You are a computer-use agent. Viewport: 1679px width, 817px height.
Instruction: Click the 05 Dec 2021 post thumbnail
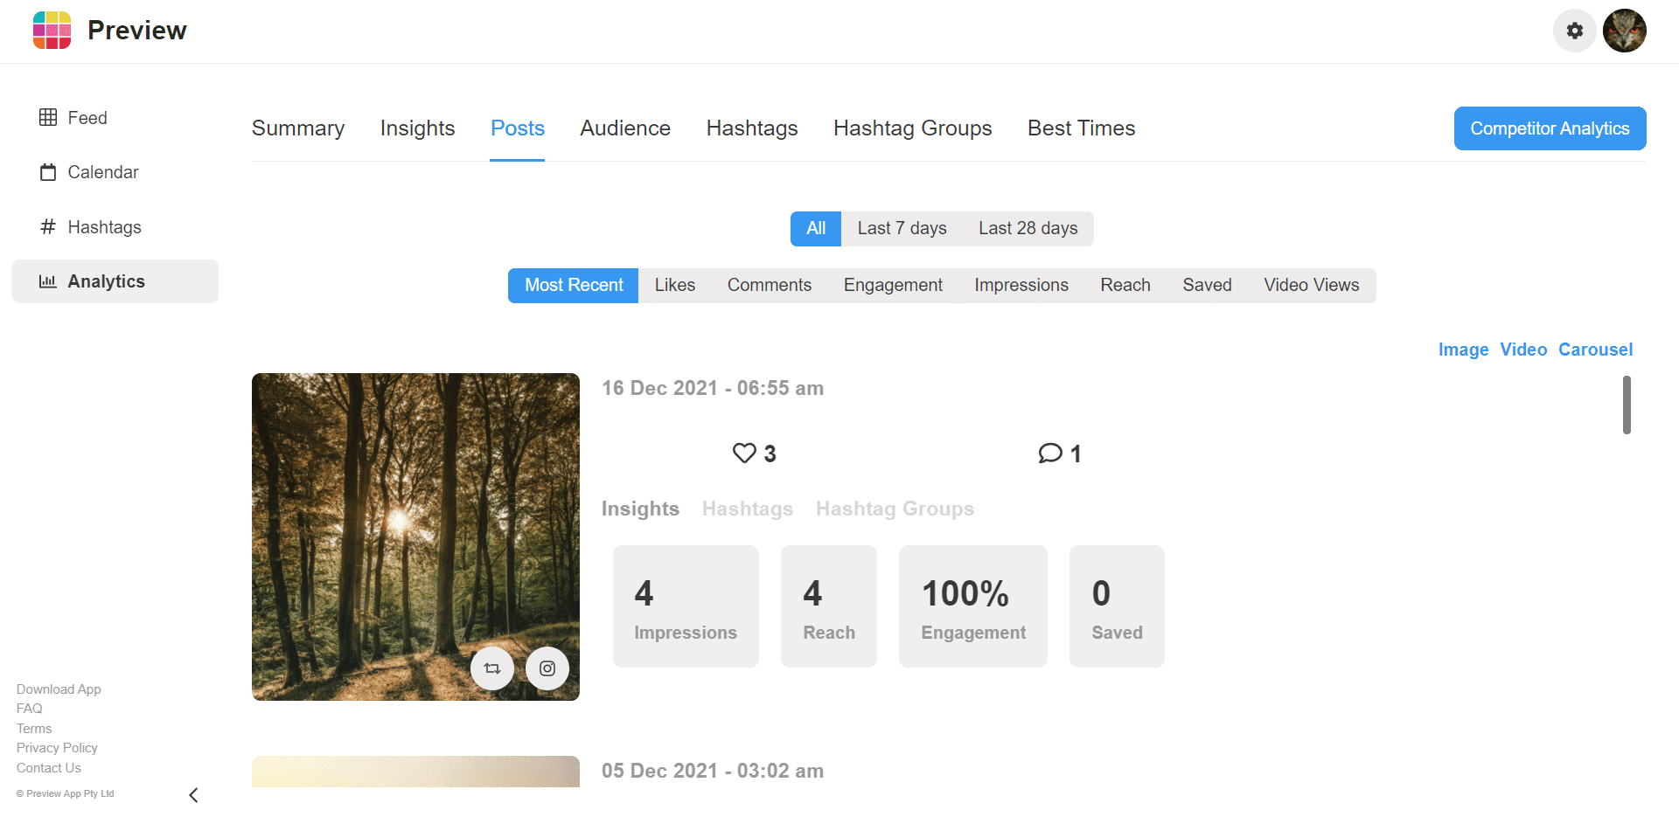415,772
